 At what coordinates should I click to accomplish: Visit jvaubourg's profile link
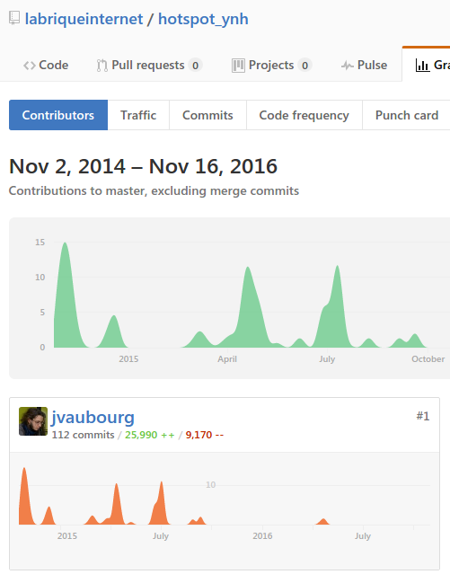tap(93, 417)
